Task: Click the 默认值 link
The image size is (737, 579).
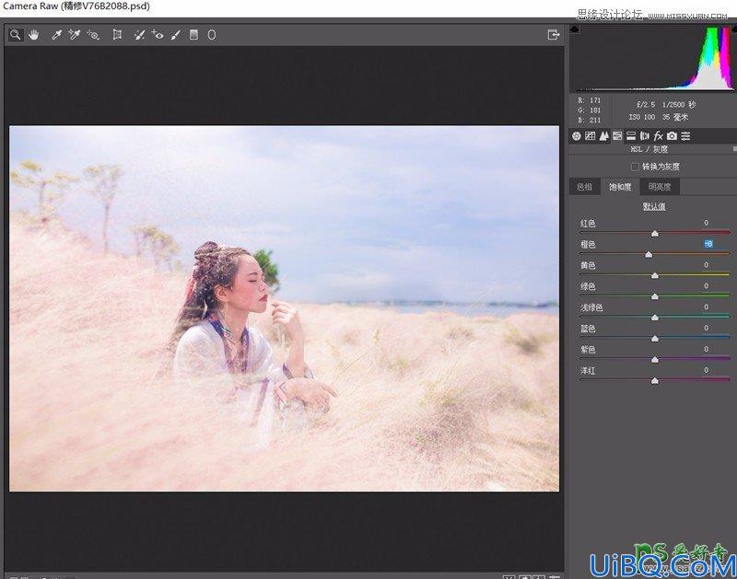Action: click(654, 206)
